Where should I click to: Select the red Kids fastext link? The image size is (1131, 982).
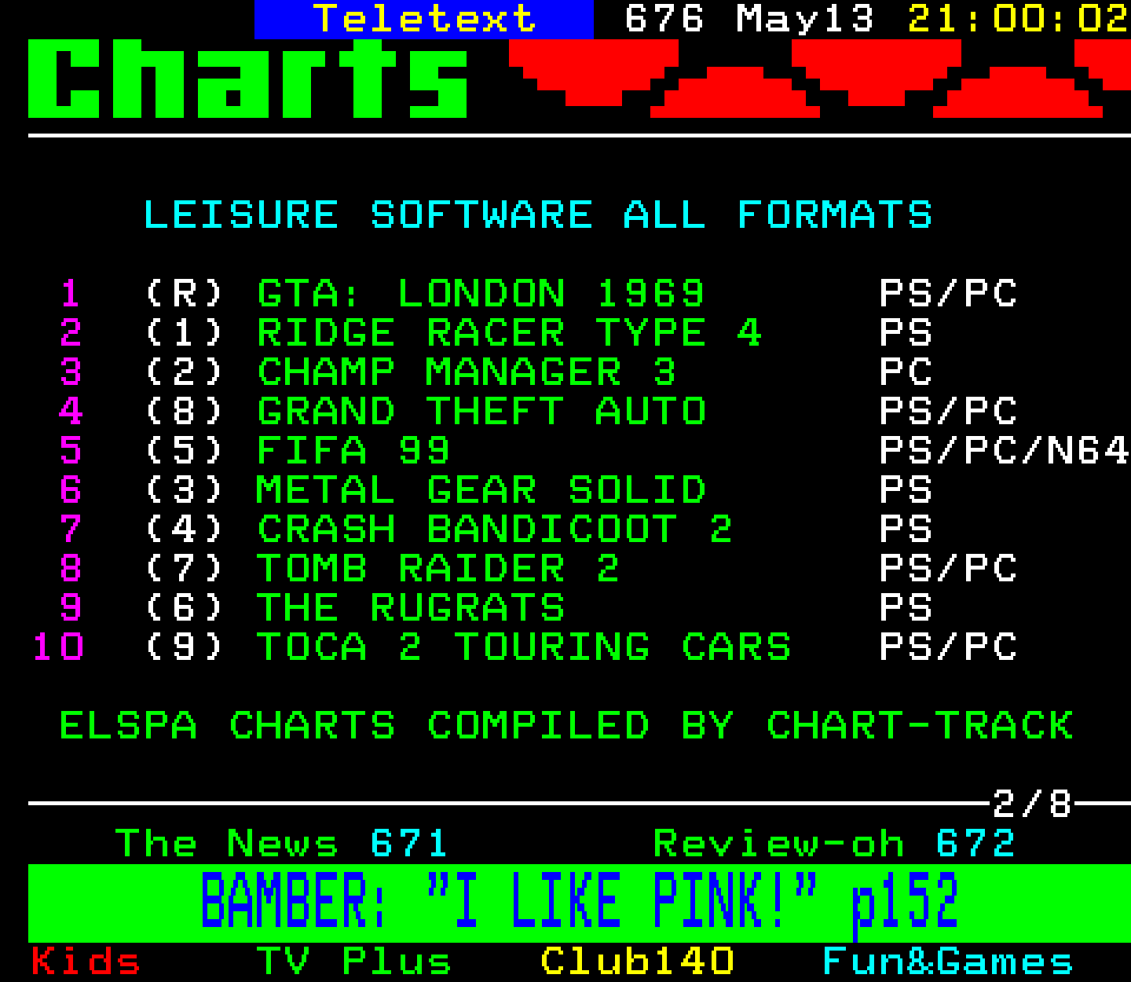pos(86,962)
